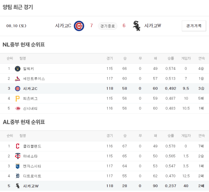Viewport: 209px width, 192px height.
Task: Click the Chicago White Sox logo in match header
Action: click(137, 26)
